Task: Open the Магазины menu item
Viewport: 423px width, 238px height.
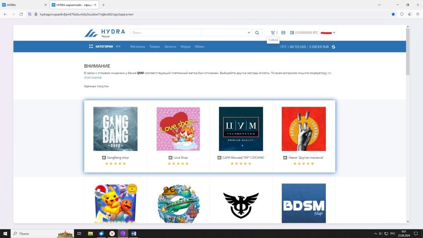Action: click(138, 47)
